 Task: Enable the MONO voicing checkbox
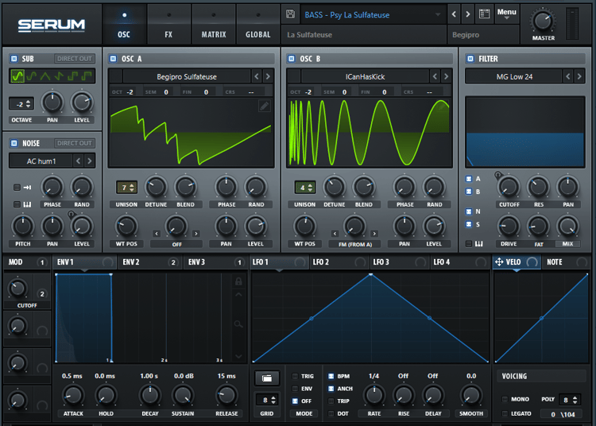pos(505,399)
